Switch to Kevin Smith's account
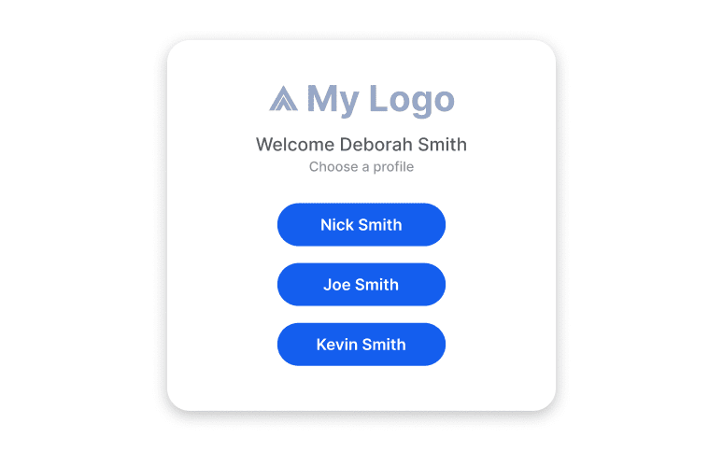The image size is (723, 452). tap(361, 345)
